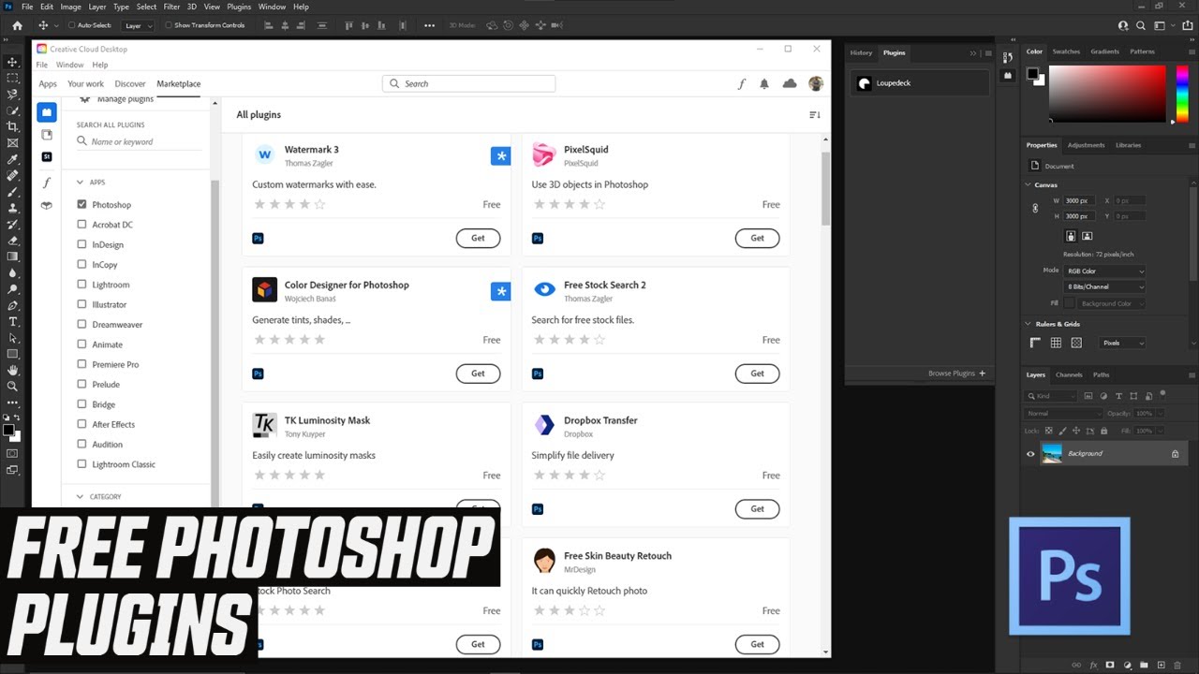Select the Crop tool
Image resolution: width=1199 pixels, height=674 pixels.
(12, 126)
